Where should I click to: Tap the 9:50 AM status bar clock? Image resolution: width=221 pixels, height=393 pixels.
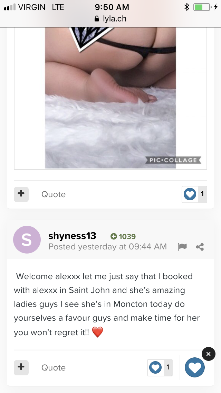(112, 7)
